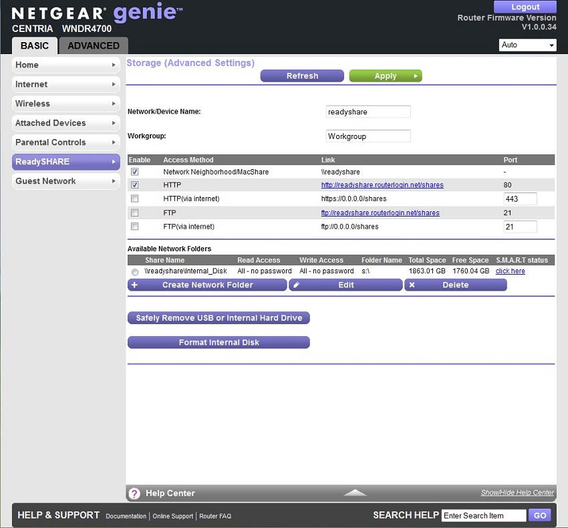
Task: Expand the Attached Devices arrow
Action: click(114, 123)
